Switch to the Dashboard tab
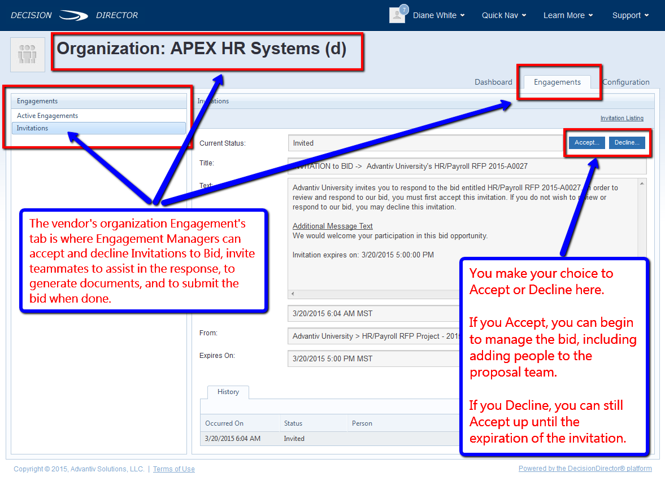 pos(493,82)
